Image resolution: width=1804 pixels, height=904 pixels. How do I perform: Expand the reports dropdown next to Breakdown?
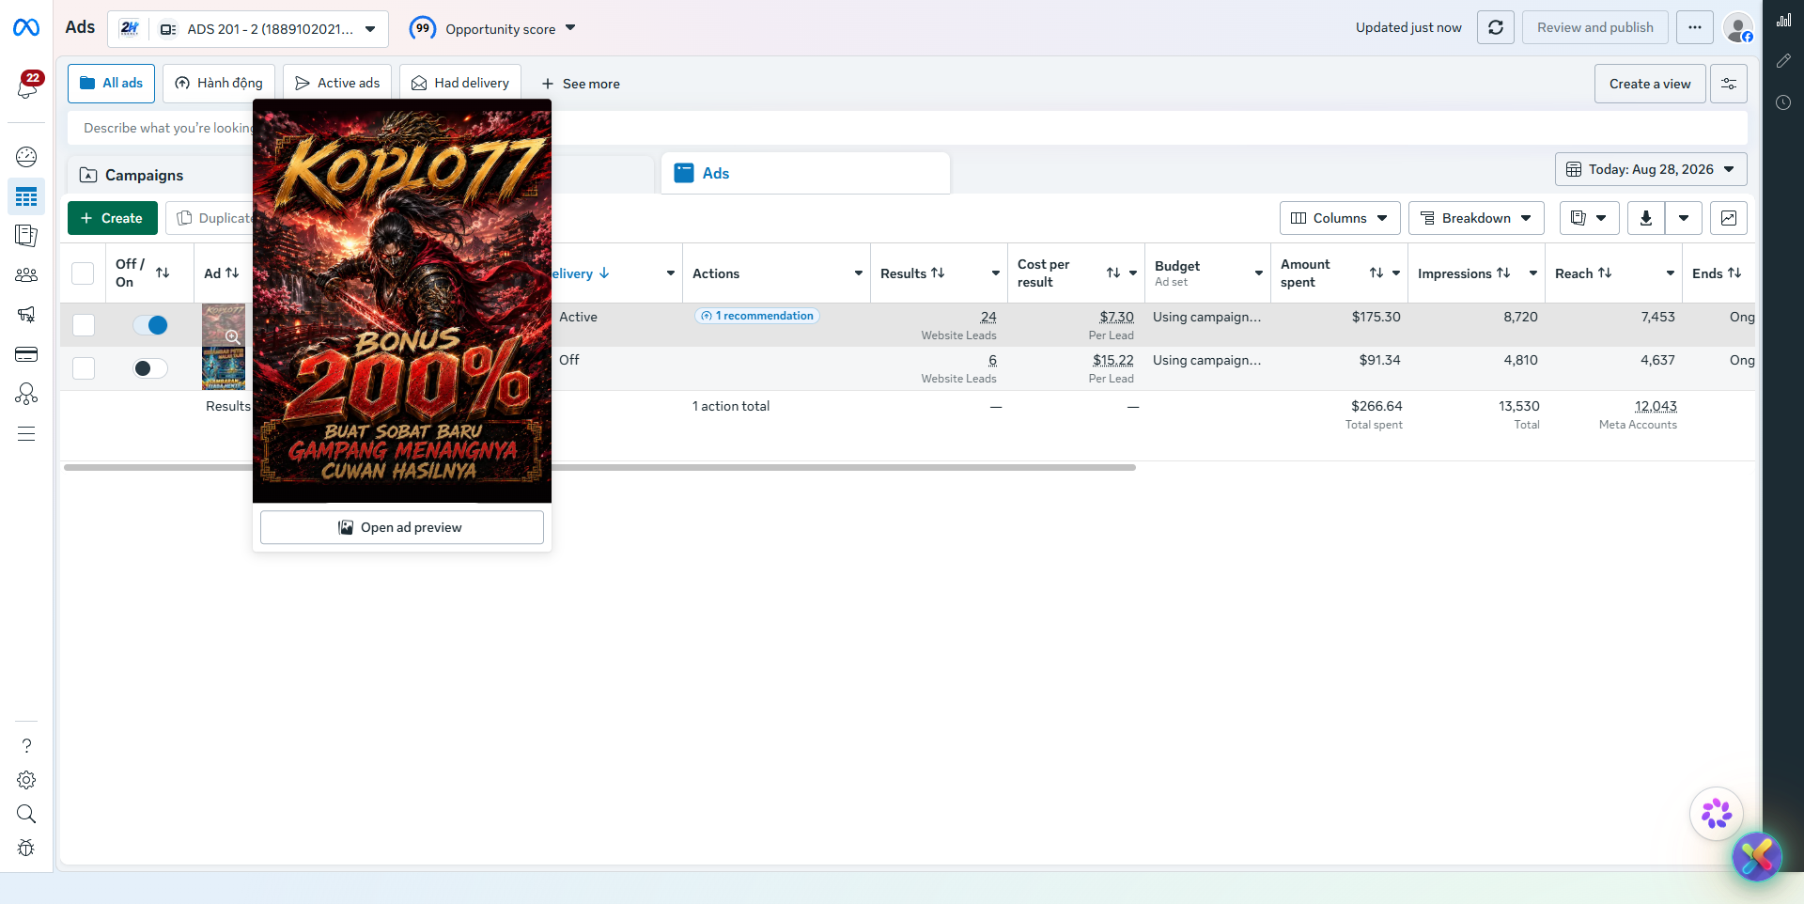tap(1590, 218)
